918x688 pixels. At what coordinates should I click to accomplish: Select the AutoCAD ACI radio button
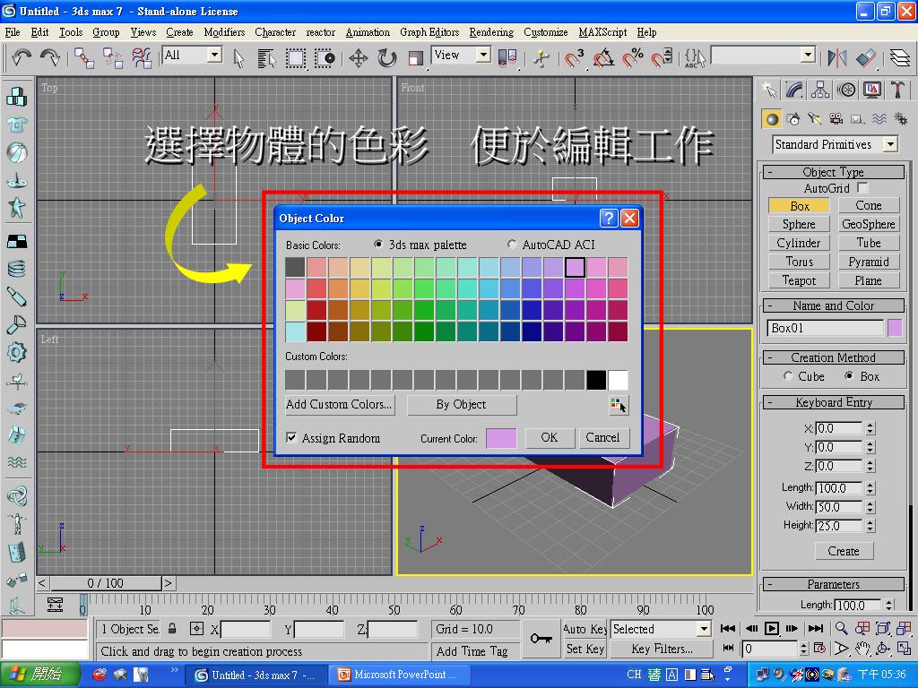[512, 244]
